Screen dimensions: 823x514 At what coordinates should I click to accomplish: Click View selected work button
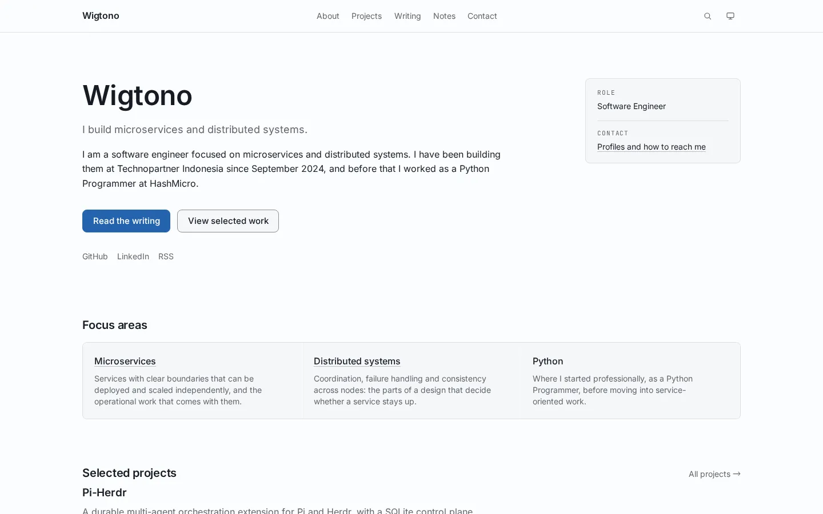tap(228, 221)
